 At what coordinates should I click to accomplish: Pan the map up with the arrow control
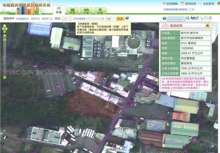[x=4, y=25]
